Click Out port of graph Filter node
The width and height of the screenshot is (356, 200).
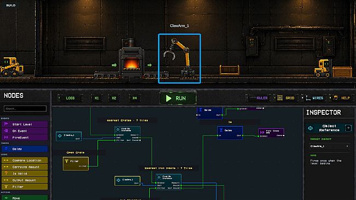(x=88, y=166)
